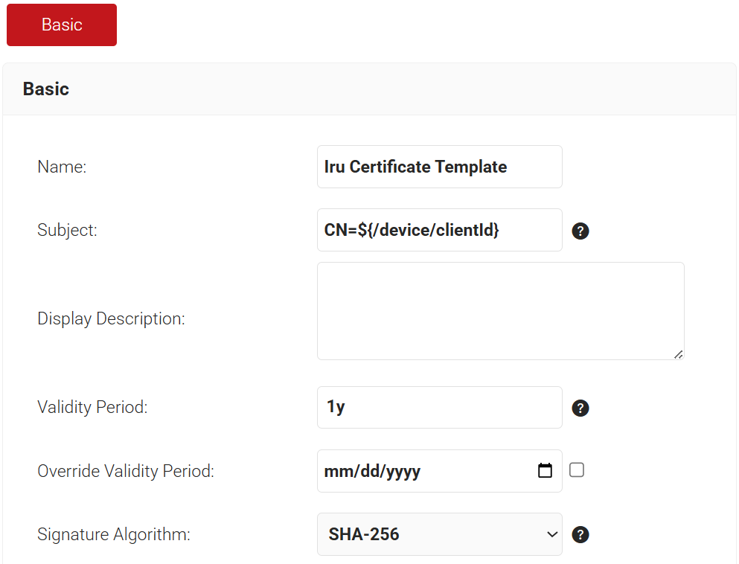739x564 pixels.
Task: Click the red Basic tab button
Action: coord(62,25)
